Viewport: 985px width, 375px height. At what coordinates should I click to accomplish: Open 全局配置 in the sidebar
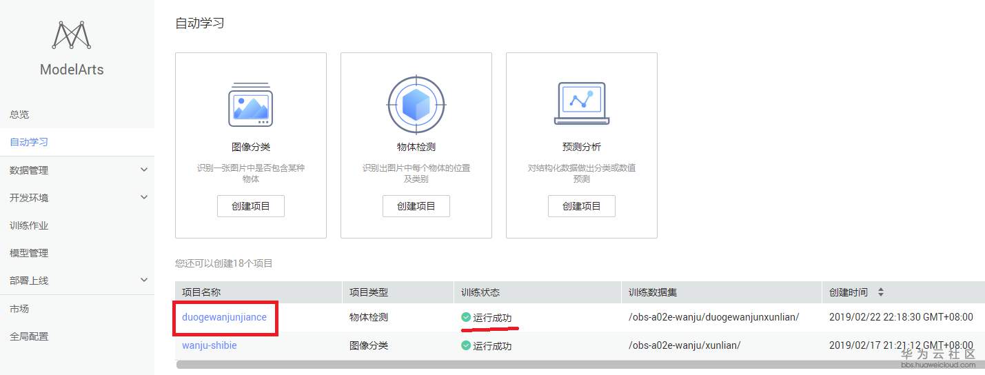[29, 336]
